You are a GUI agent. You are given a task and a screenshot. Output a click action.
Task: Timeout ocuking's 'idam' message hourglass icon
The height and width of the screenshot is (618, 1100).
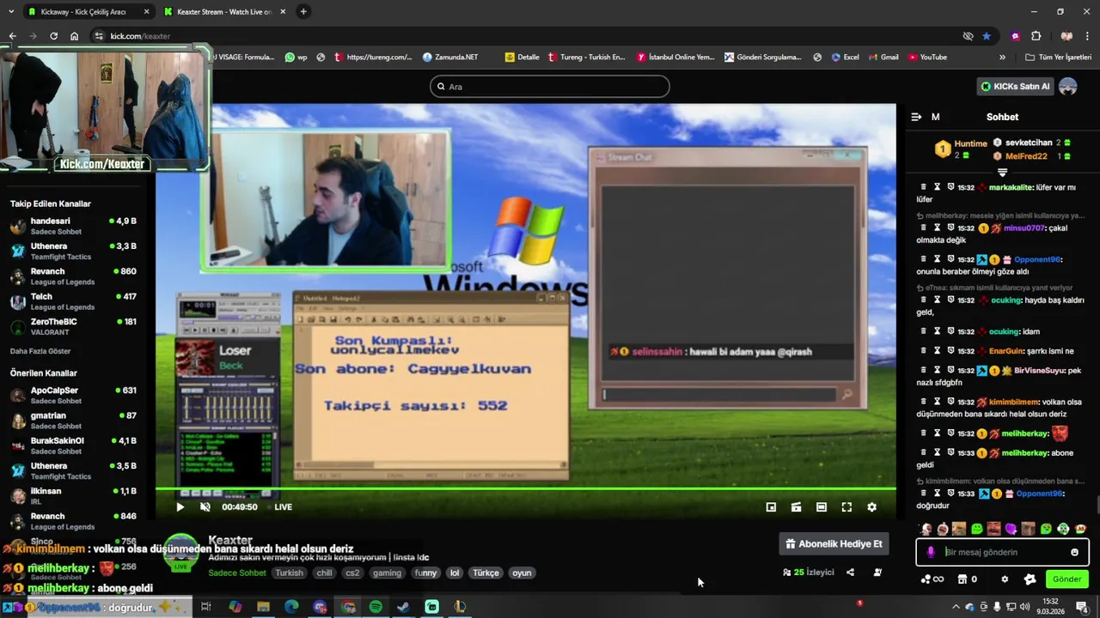coord(938,331)
